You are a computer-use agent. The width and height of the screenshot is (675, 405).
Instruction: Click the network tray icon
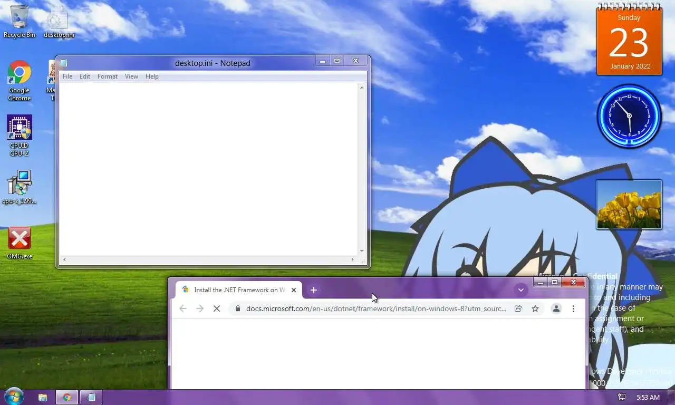click(x=622, y=397)
